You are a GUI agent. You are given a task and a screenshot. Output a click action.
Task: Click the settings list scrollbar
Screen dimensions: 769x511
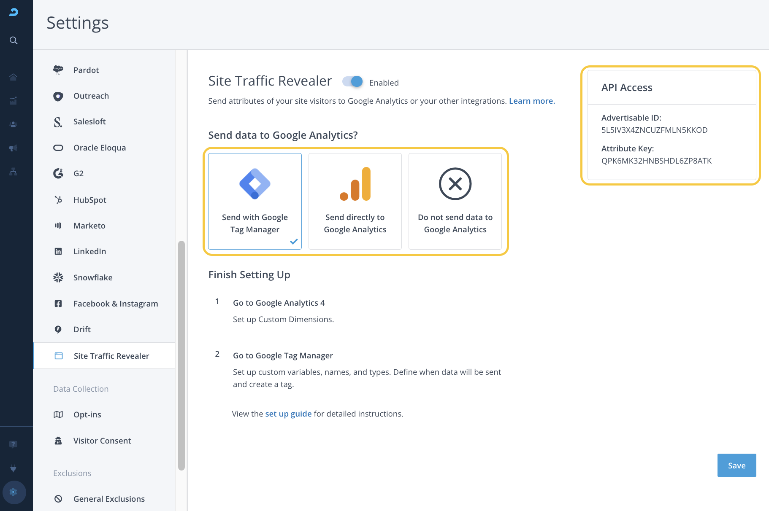(181, 355)
